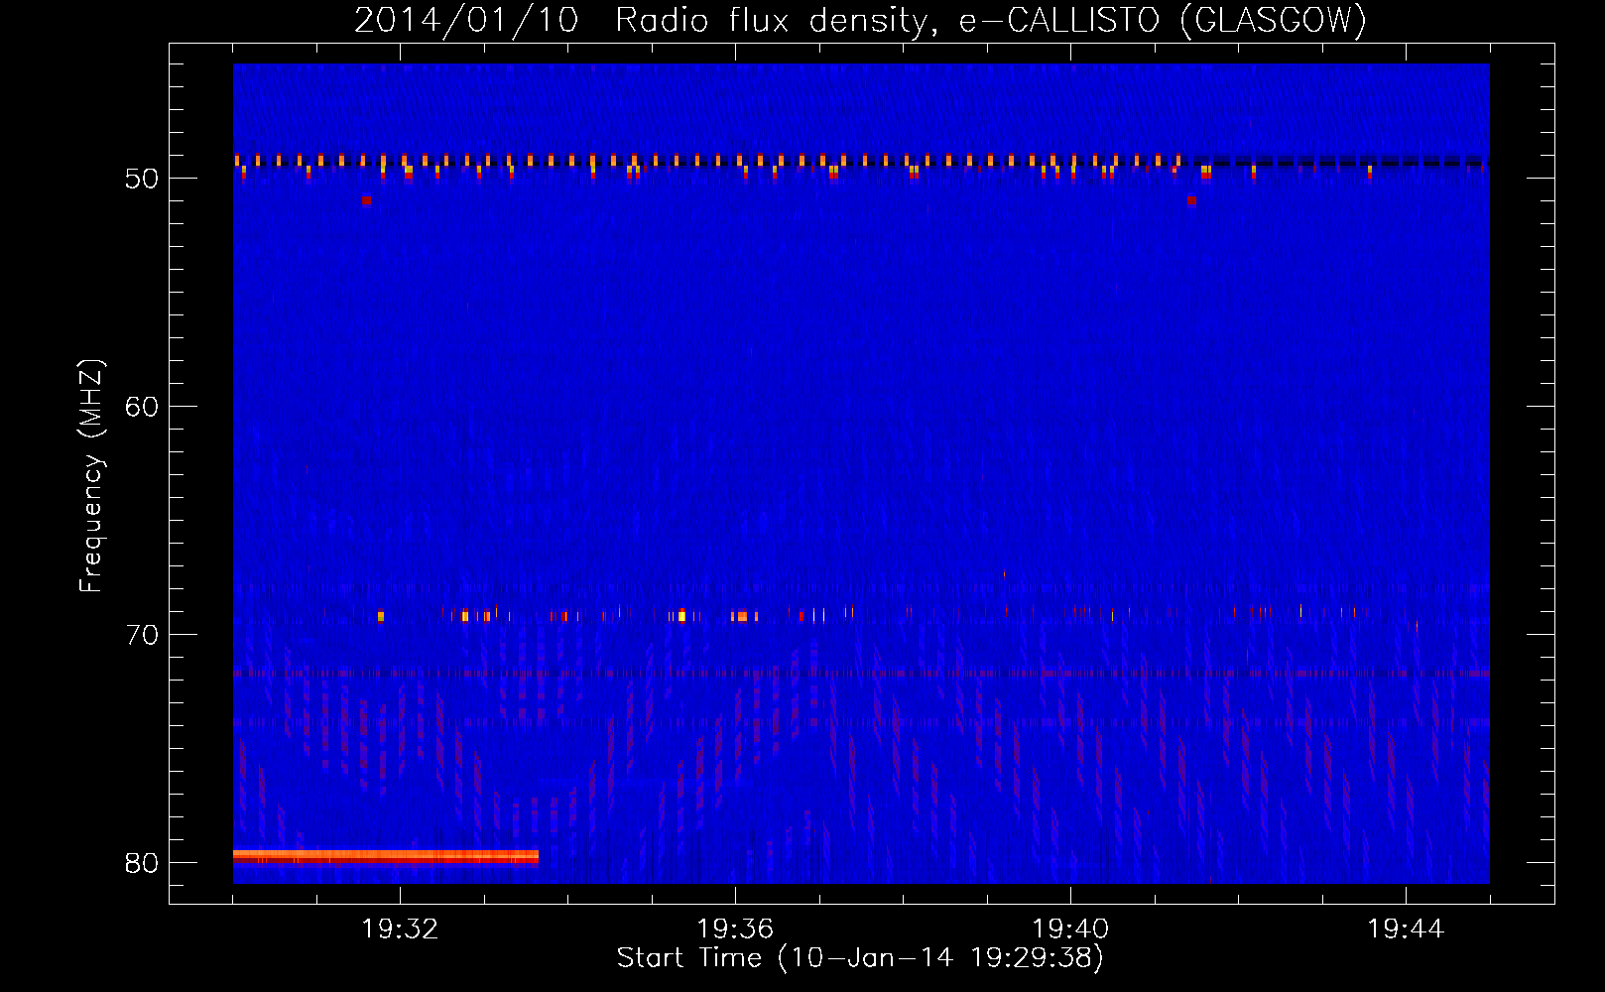The width and height of the screenshot is (1605, 992).
Task: Click the 70 frequency tick label
Action: (x=142, y=635)
